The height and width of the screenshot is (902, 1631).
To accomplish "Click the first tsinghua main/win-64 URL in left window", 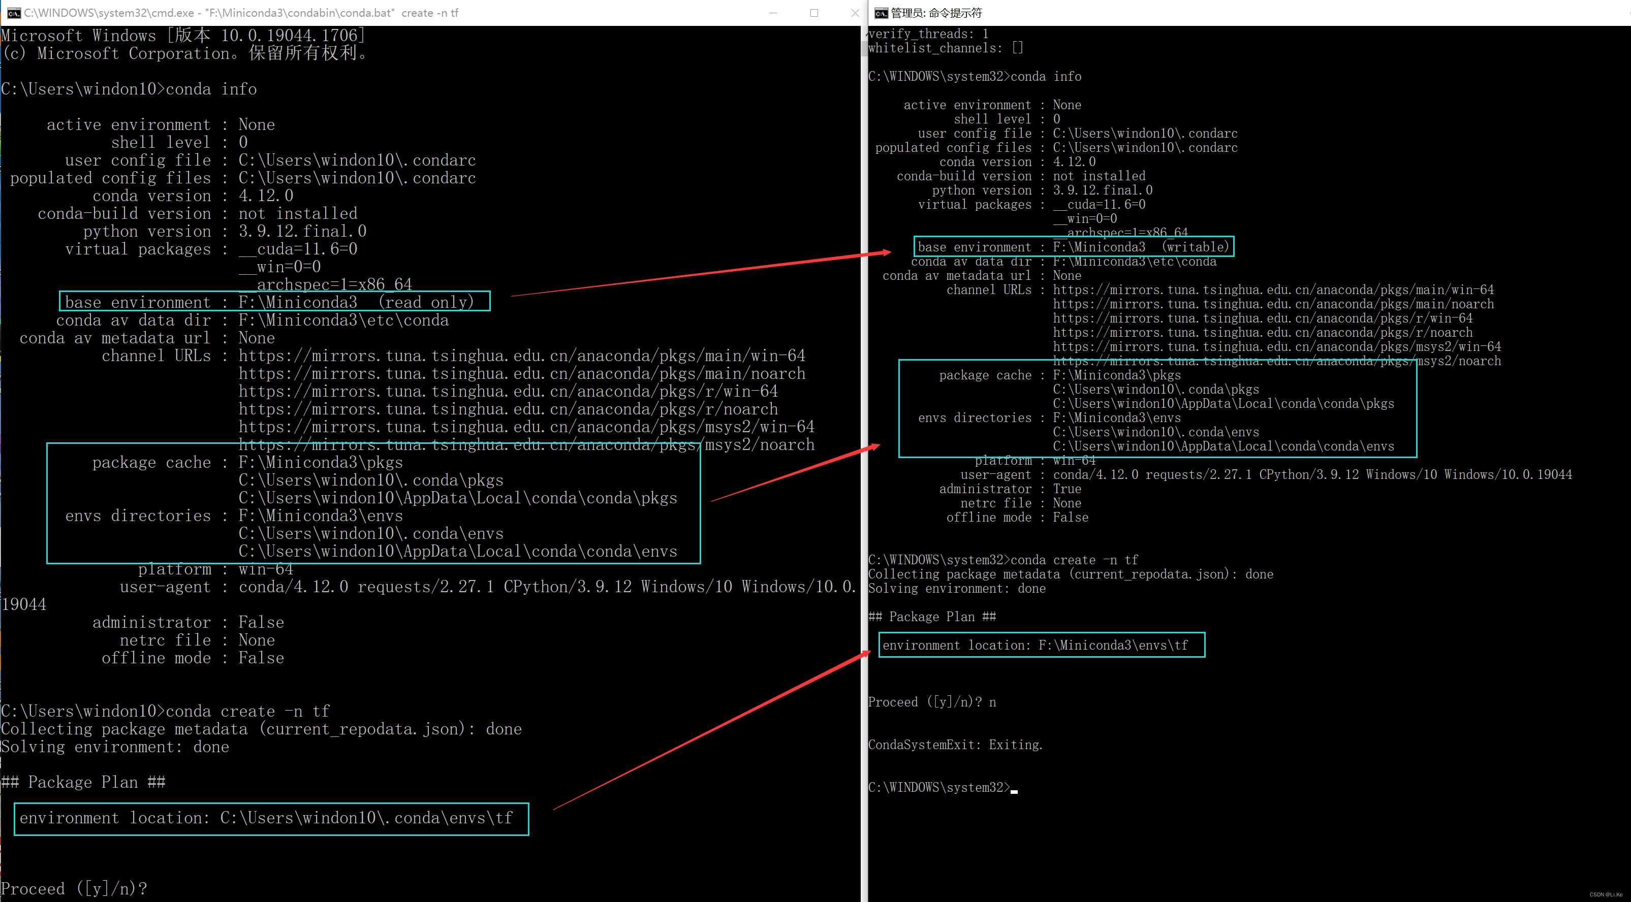I will coord(521,356).
